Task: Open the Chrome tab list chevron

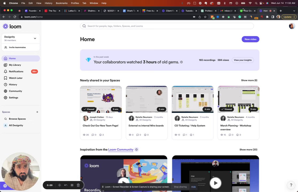Action: (294, 11)
